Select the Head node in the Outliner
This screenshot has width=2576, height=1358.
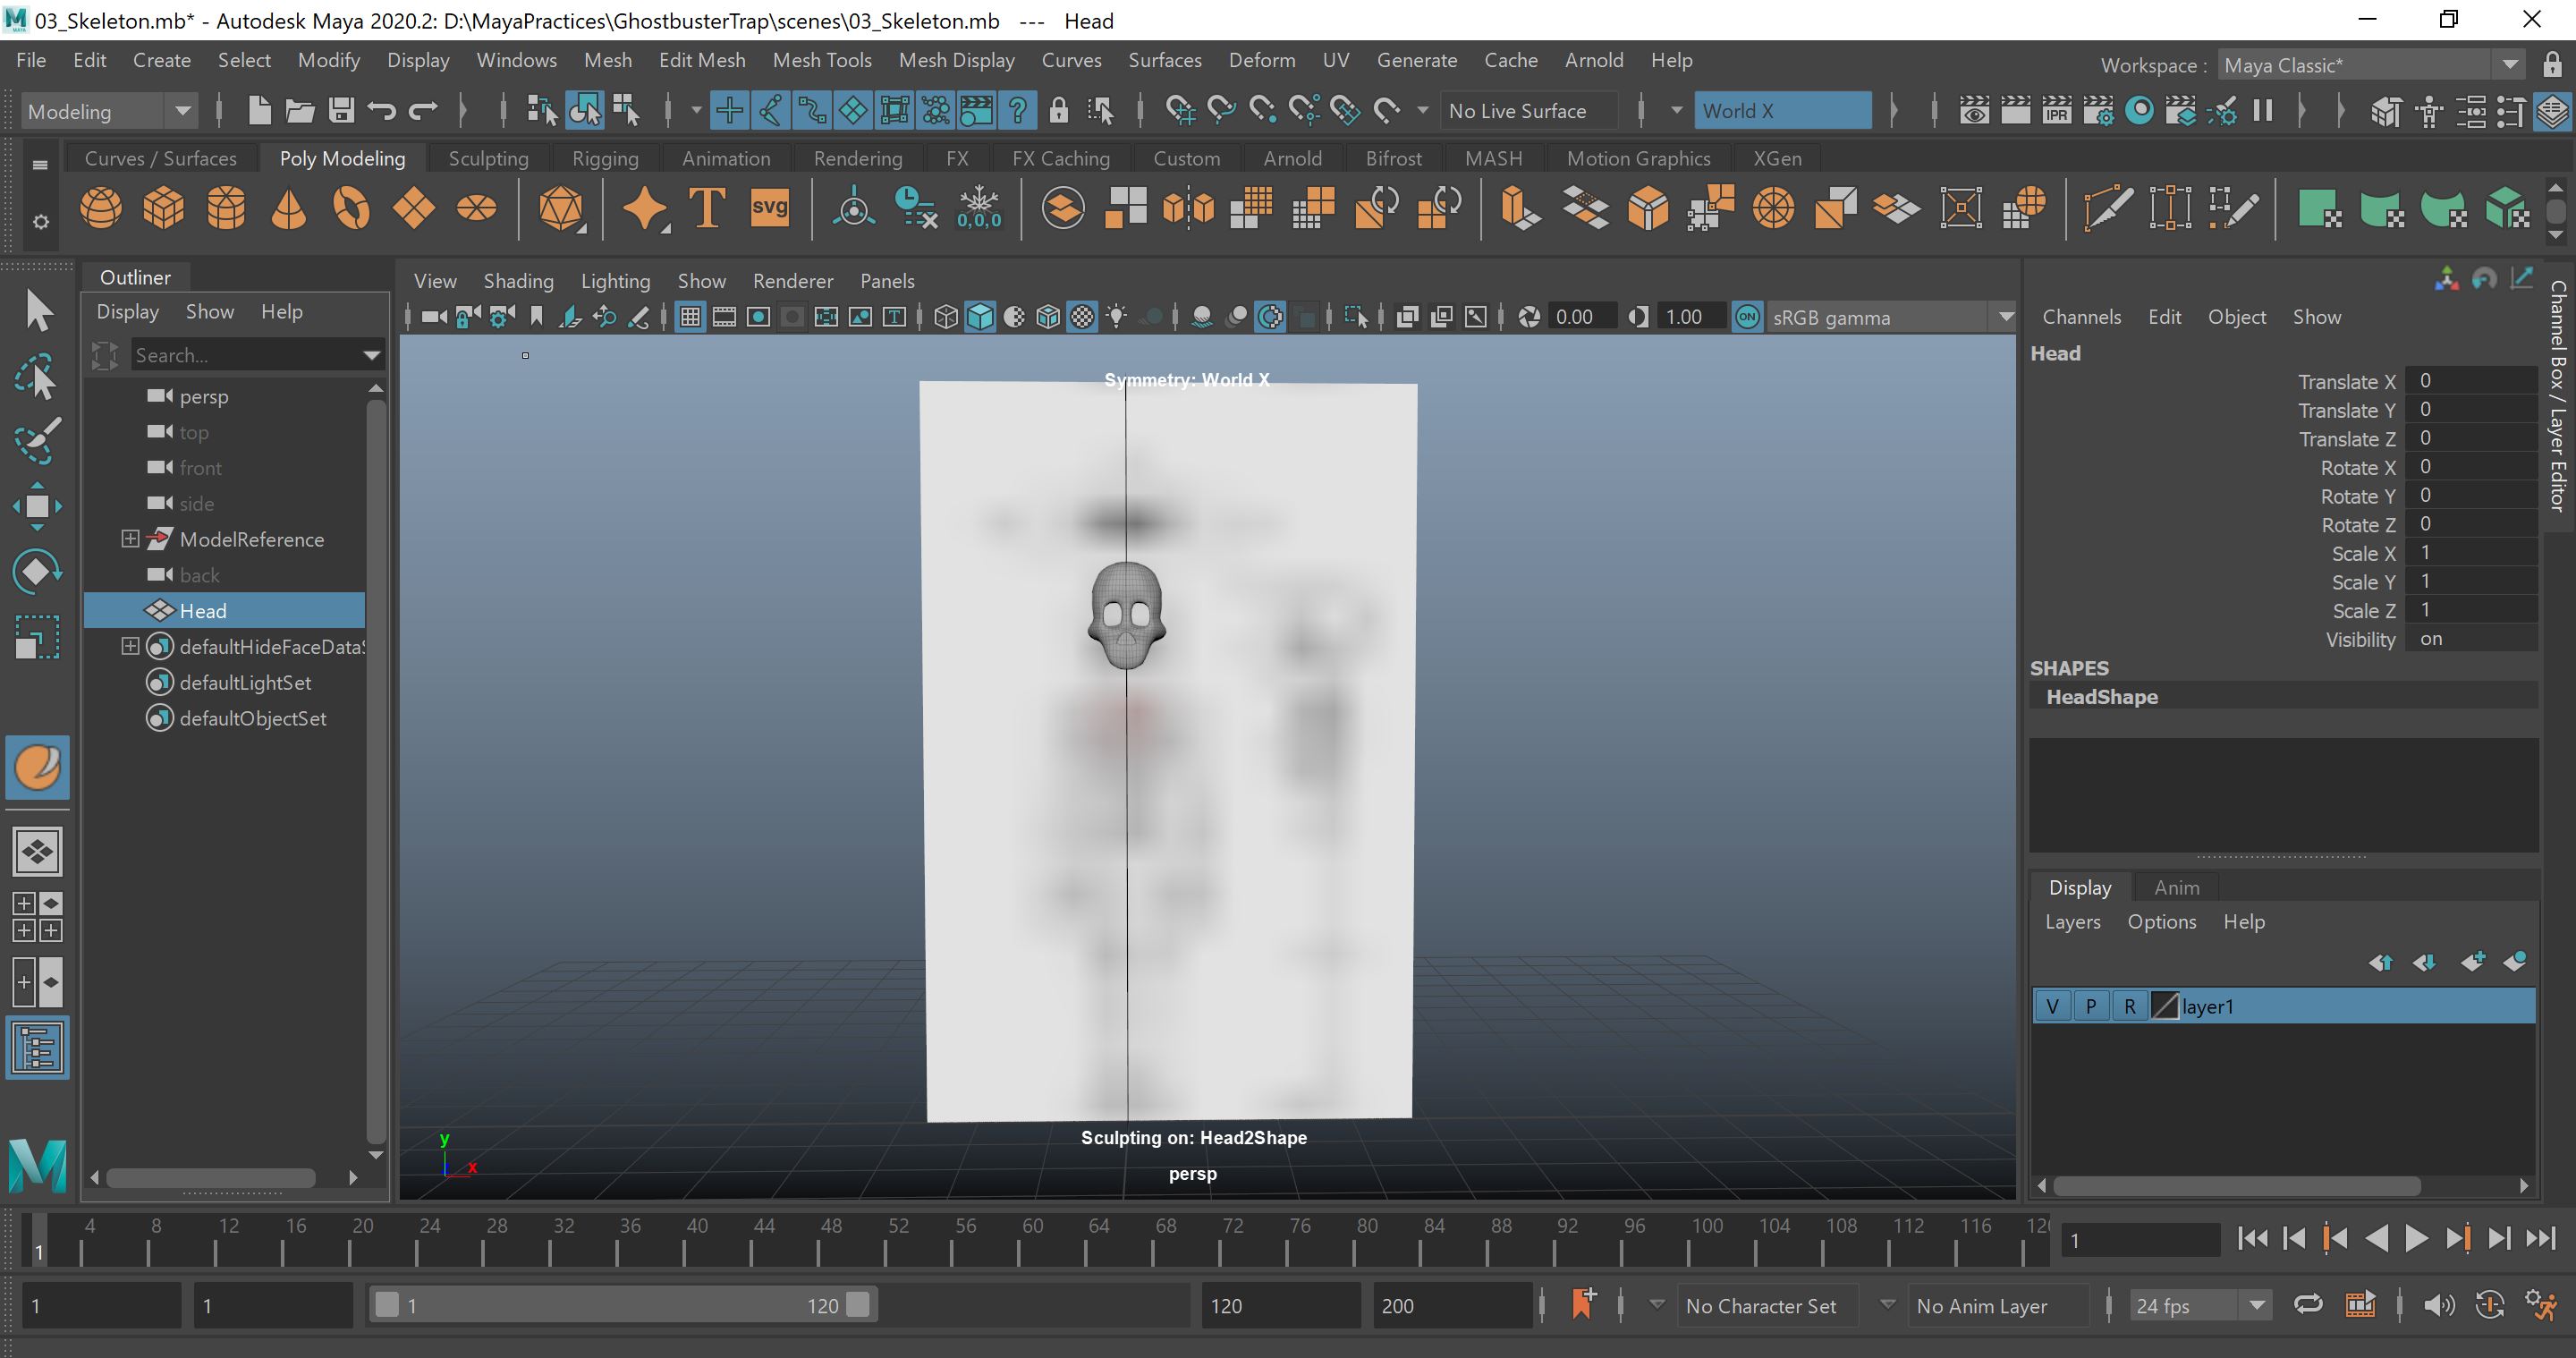tap(203, 610)
